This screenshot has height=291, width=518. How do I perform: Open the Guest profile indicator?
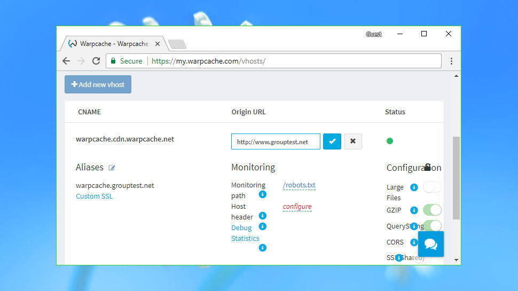point(374,34)
